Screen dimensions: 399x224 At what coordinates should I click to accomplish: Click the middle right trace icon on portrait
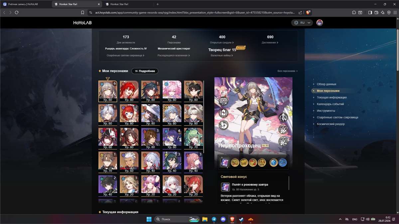(283, 129)
